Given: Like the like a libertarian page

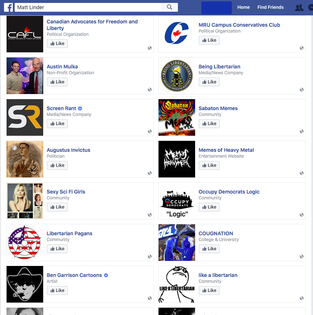Looking at the screenshot, I should click(x=209, y=290).
